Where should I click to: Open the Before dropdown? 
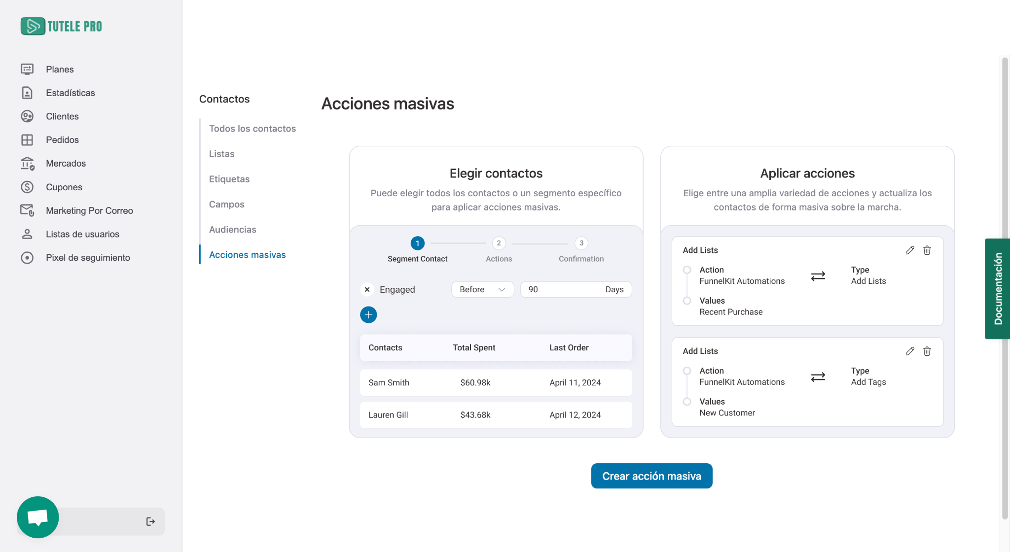coord(482,289)
